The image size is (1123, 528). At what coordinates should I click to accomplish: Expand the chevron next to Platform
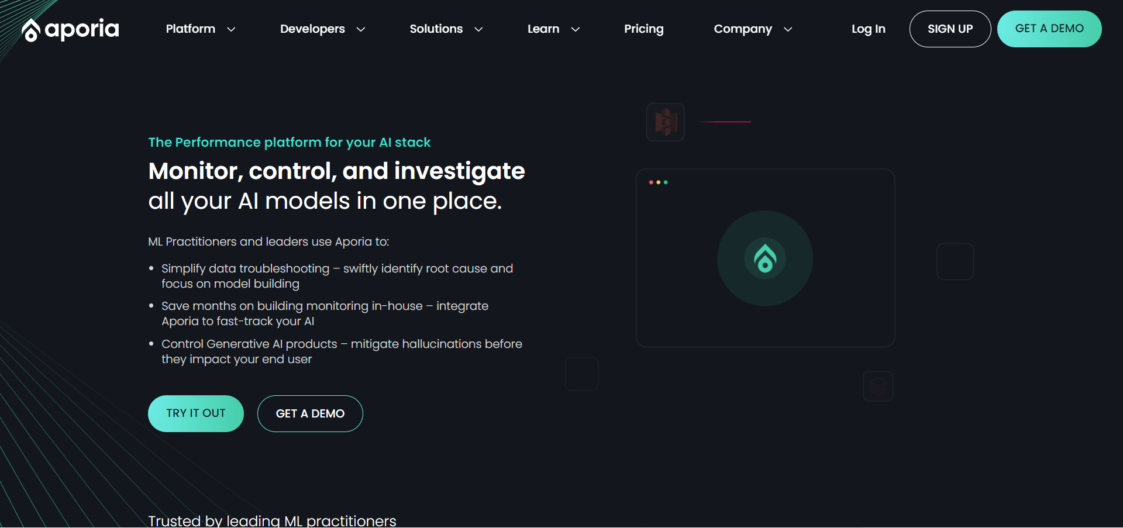click(x=231, y=29)
